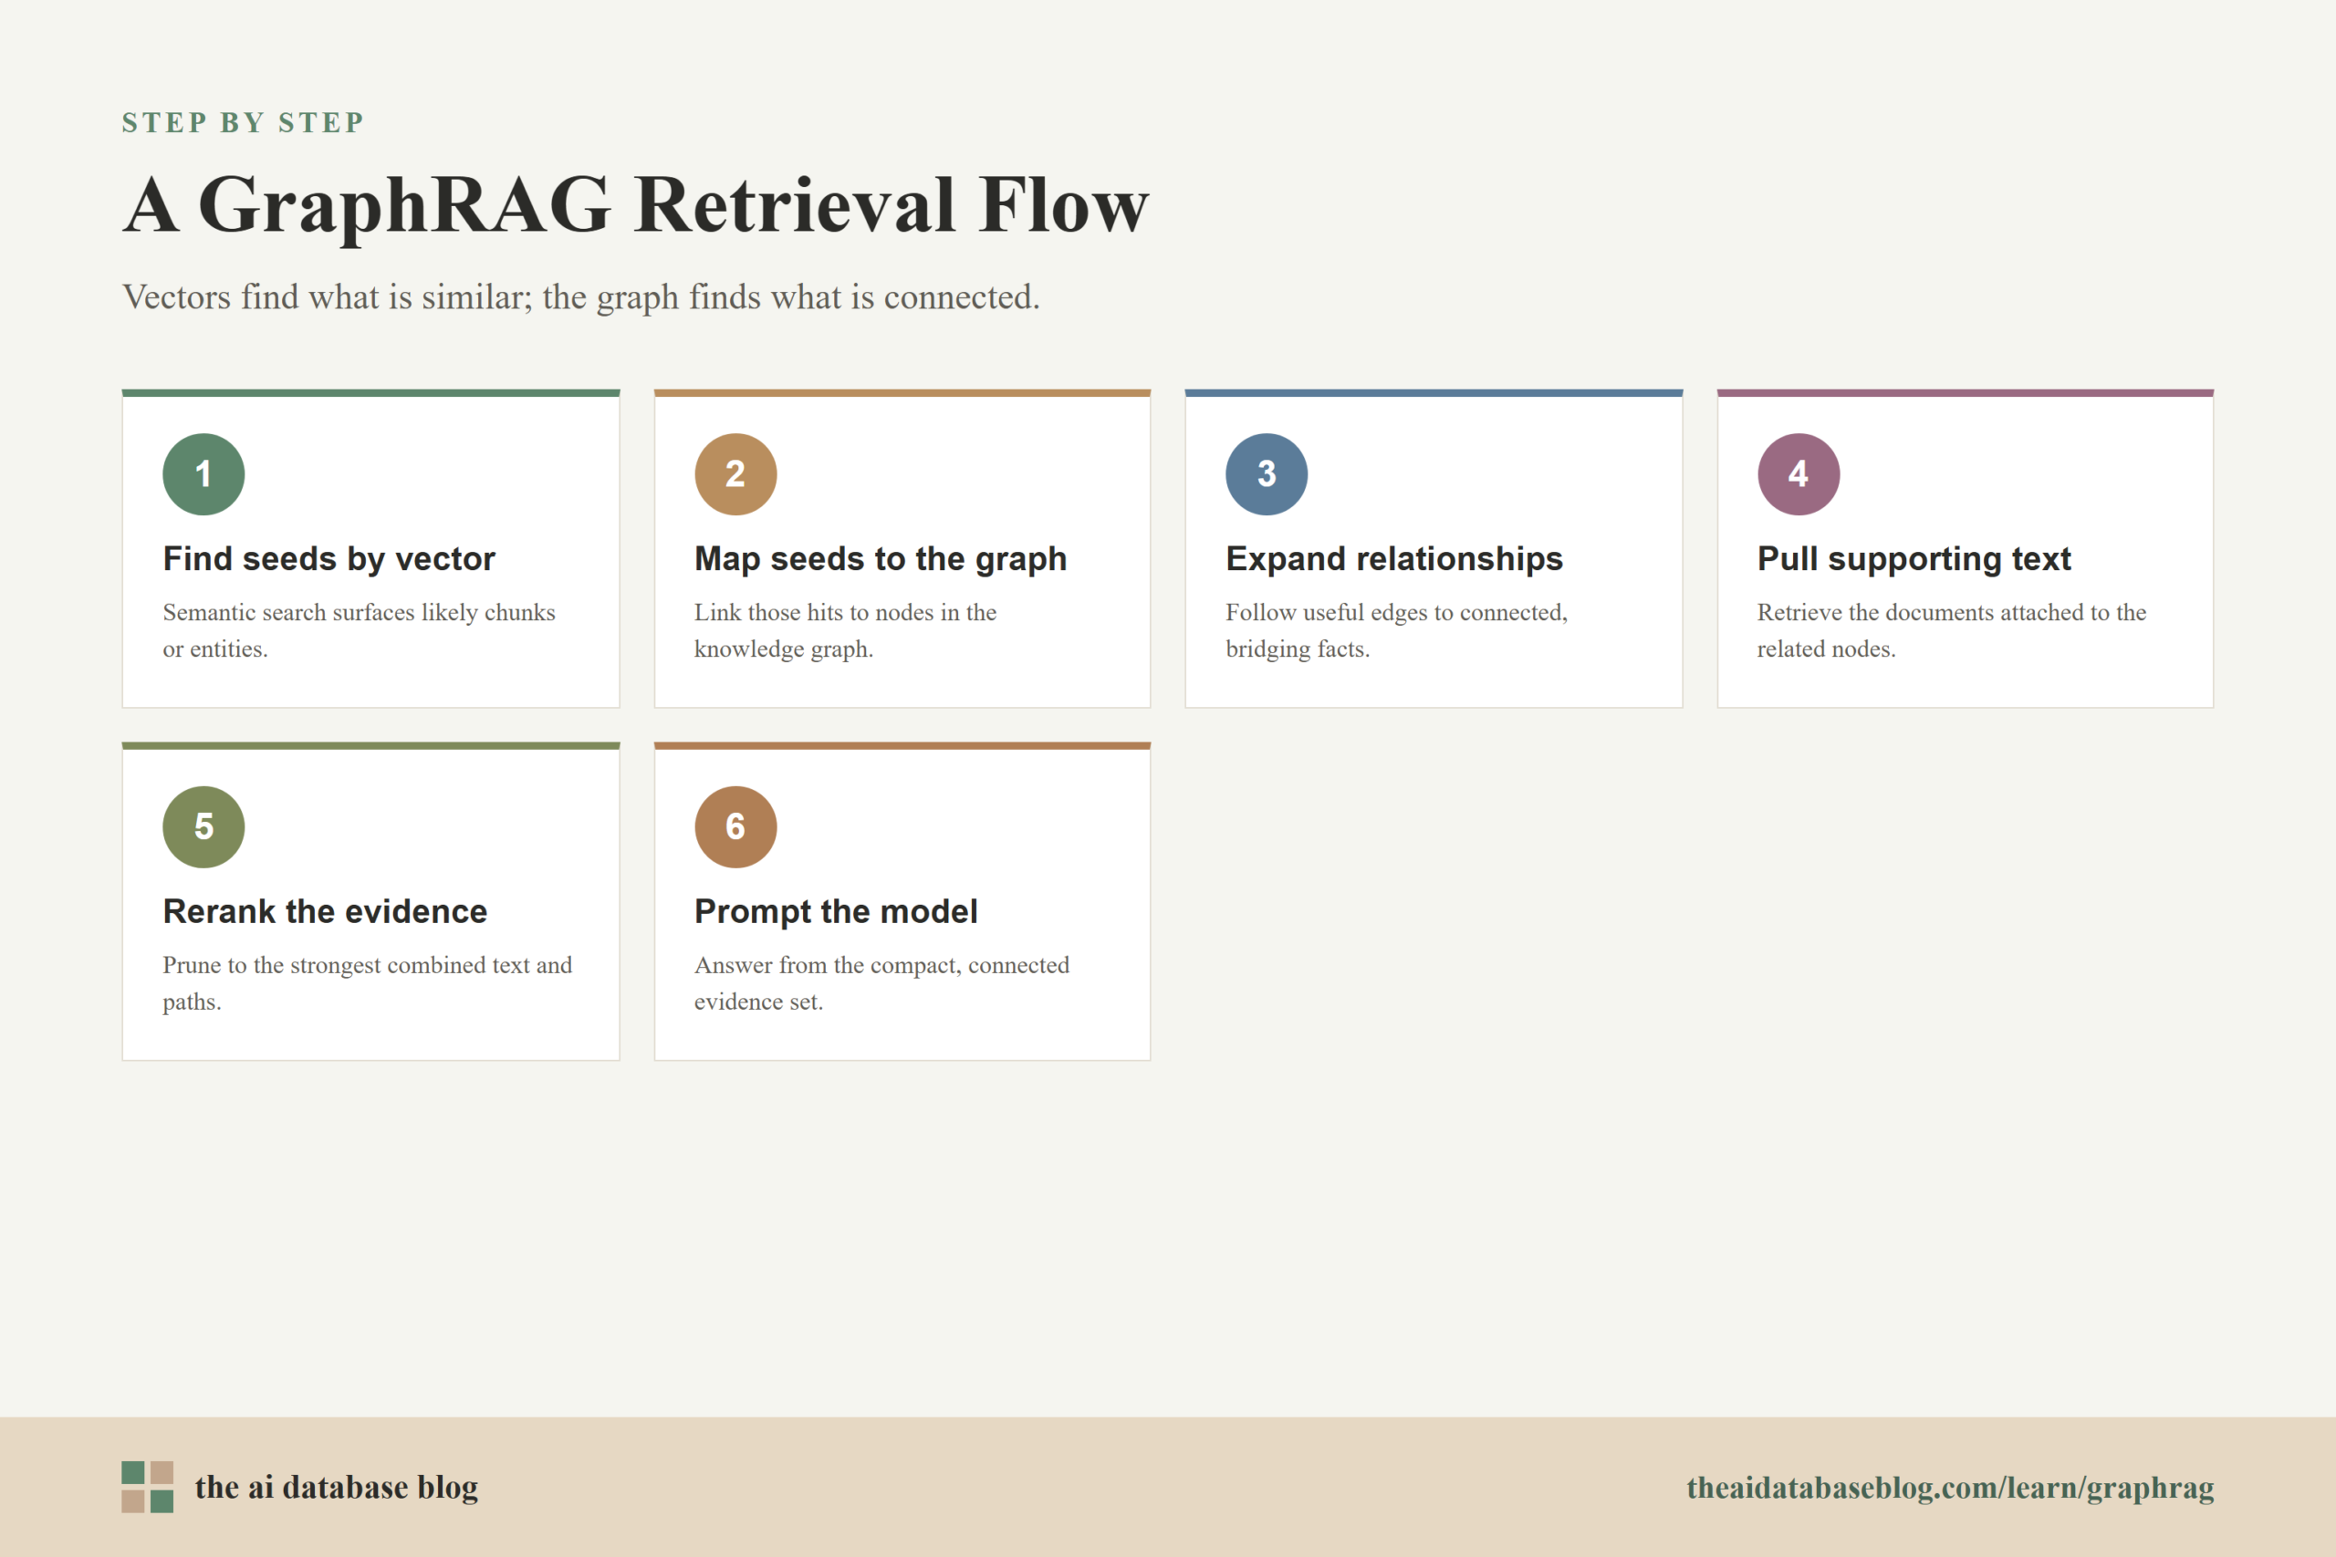Click the brown step 6 circle
The image size is (2336, 1557).
pyautogui.click(x=735, y=827)
